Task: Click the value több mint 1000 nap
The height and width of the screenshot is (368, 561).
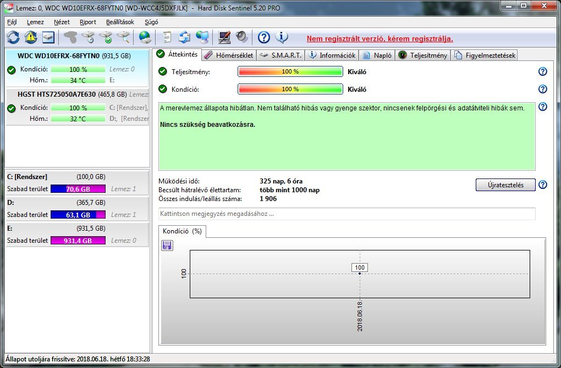Action: tap(289, 190)
